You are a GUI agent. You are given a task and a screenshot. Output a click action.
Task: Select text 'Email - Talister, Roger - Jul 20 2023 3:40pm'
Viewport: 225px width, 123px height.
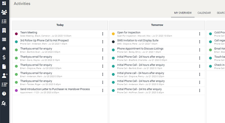click(x=40, y=85)
